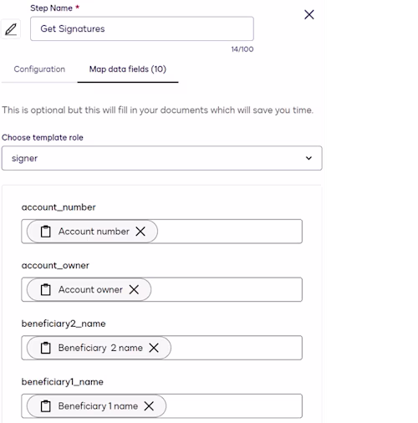The height and width of the screenshot is (423, 418).
Task: Open the Choose template role dropdown
Action: tap(162, 158)
